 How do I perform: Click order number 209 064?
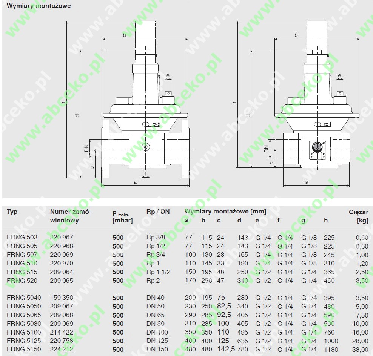tap(62, 272)
